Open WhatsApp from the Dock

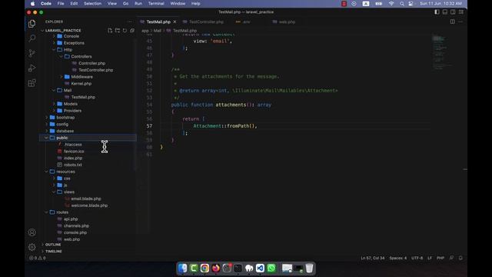(x=271, y=268)
